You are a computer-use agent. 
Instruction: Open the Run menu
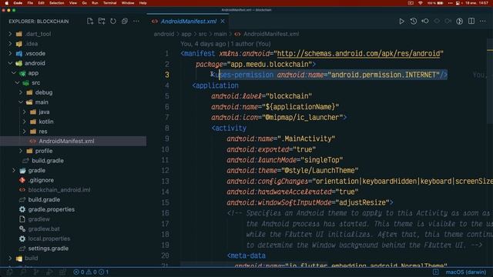tap(95, 3)
